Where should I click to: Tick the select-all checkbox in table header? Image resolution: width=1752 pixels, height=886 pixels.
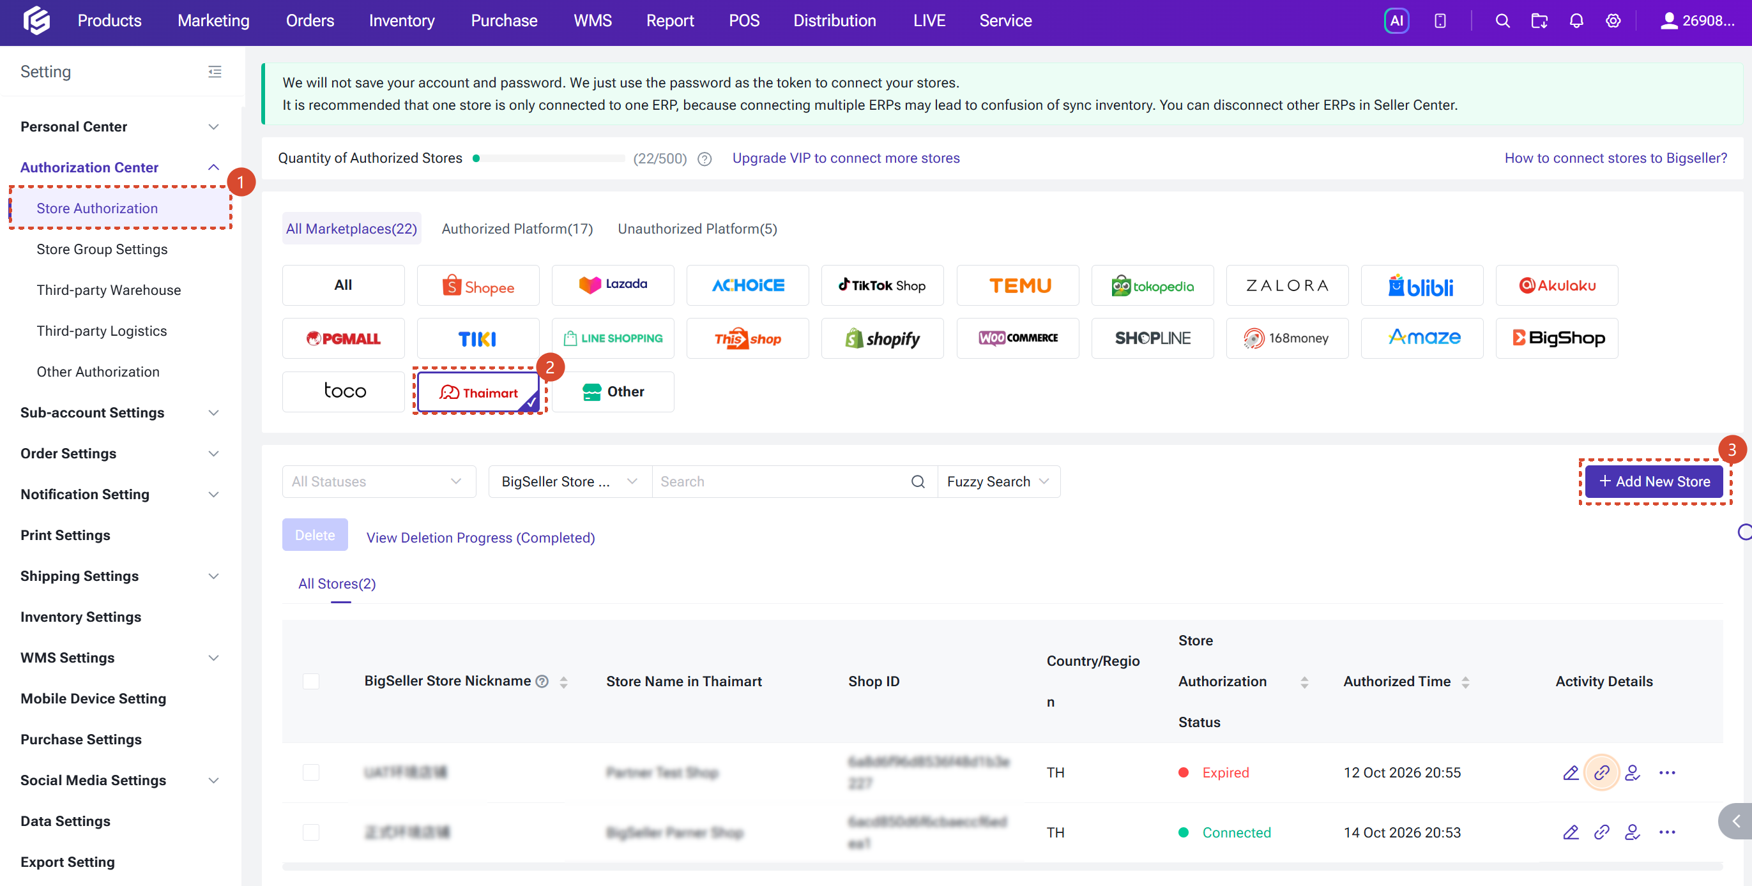(311, 680)
